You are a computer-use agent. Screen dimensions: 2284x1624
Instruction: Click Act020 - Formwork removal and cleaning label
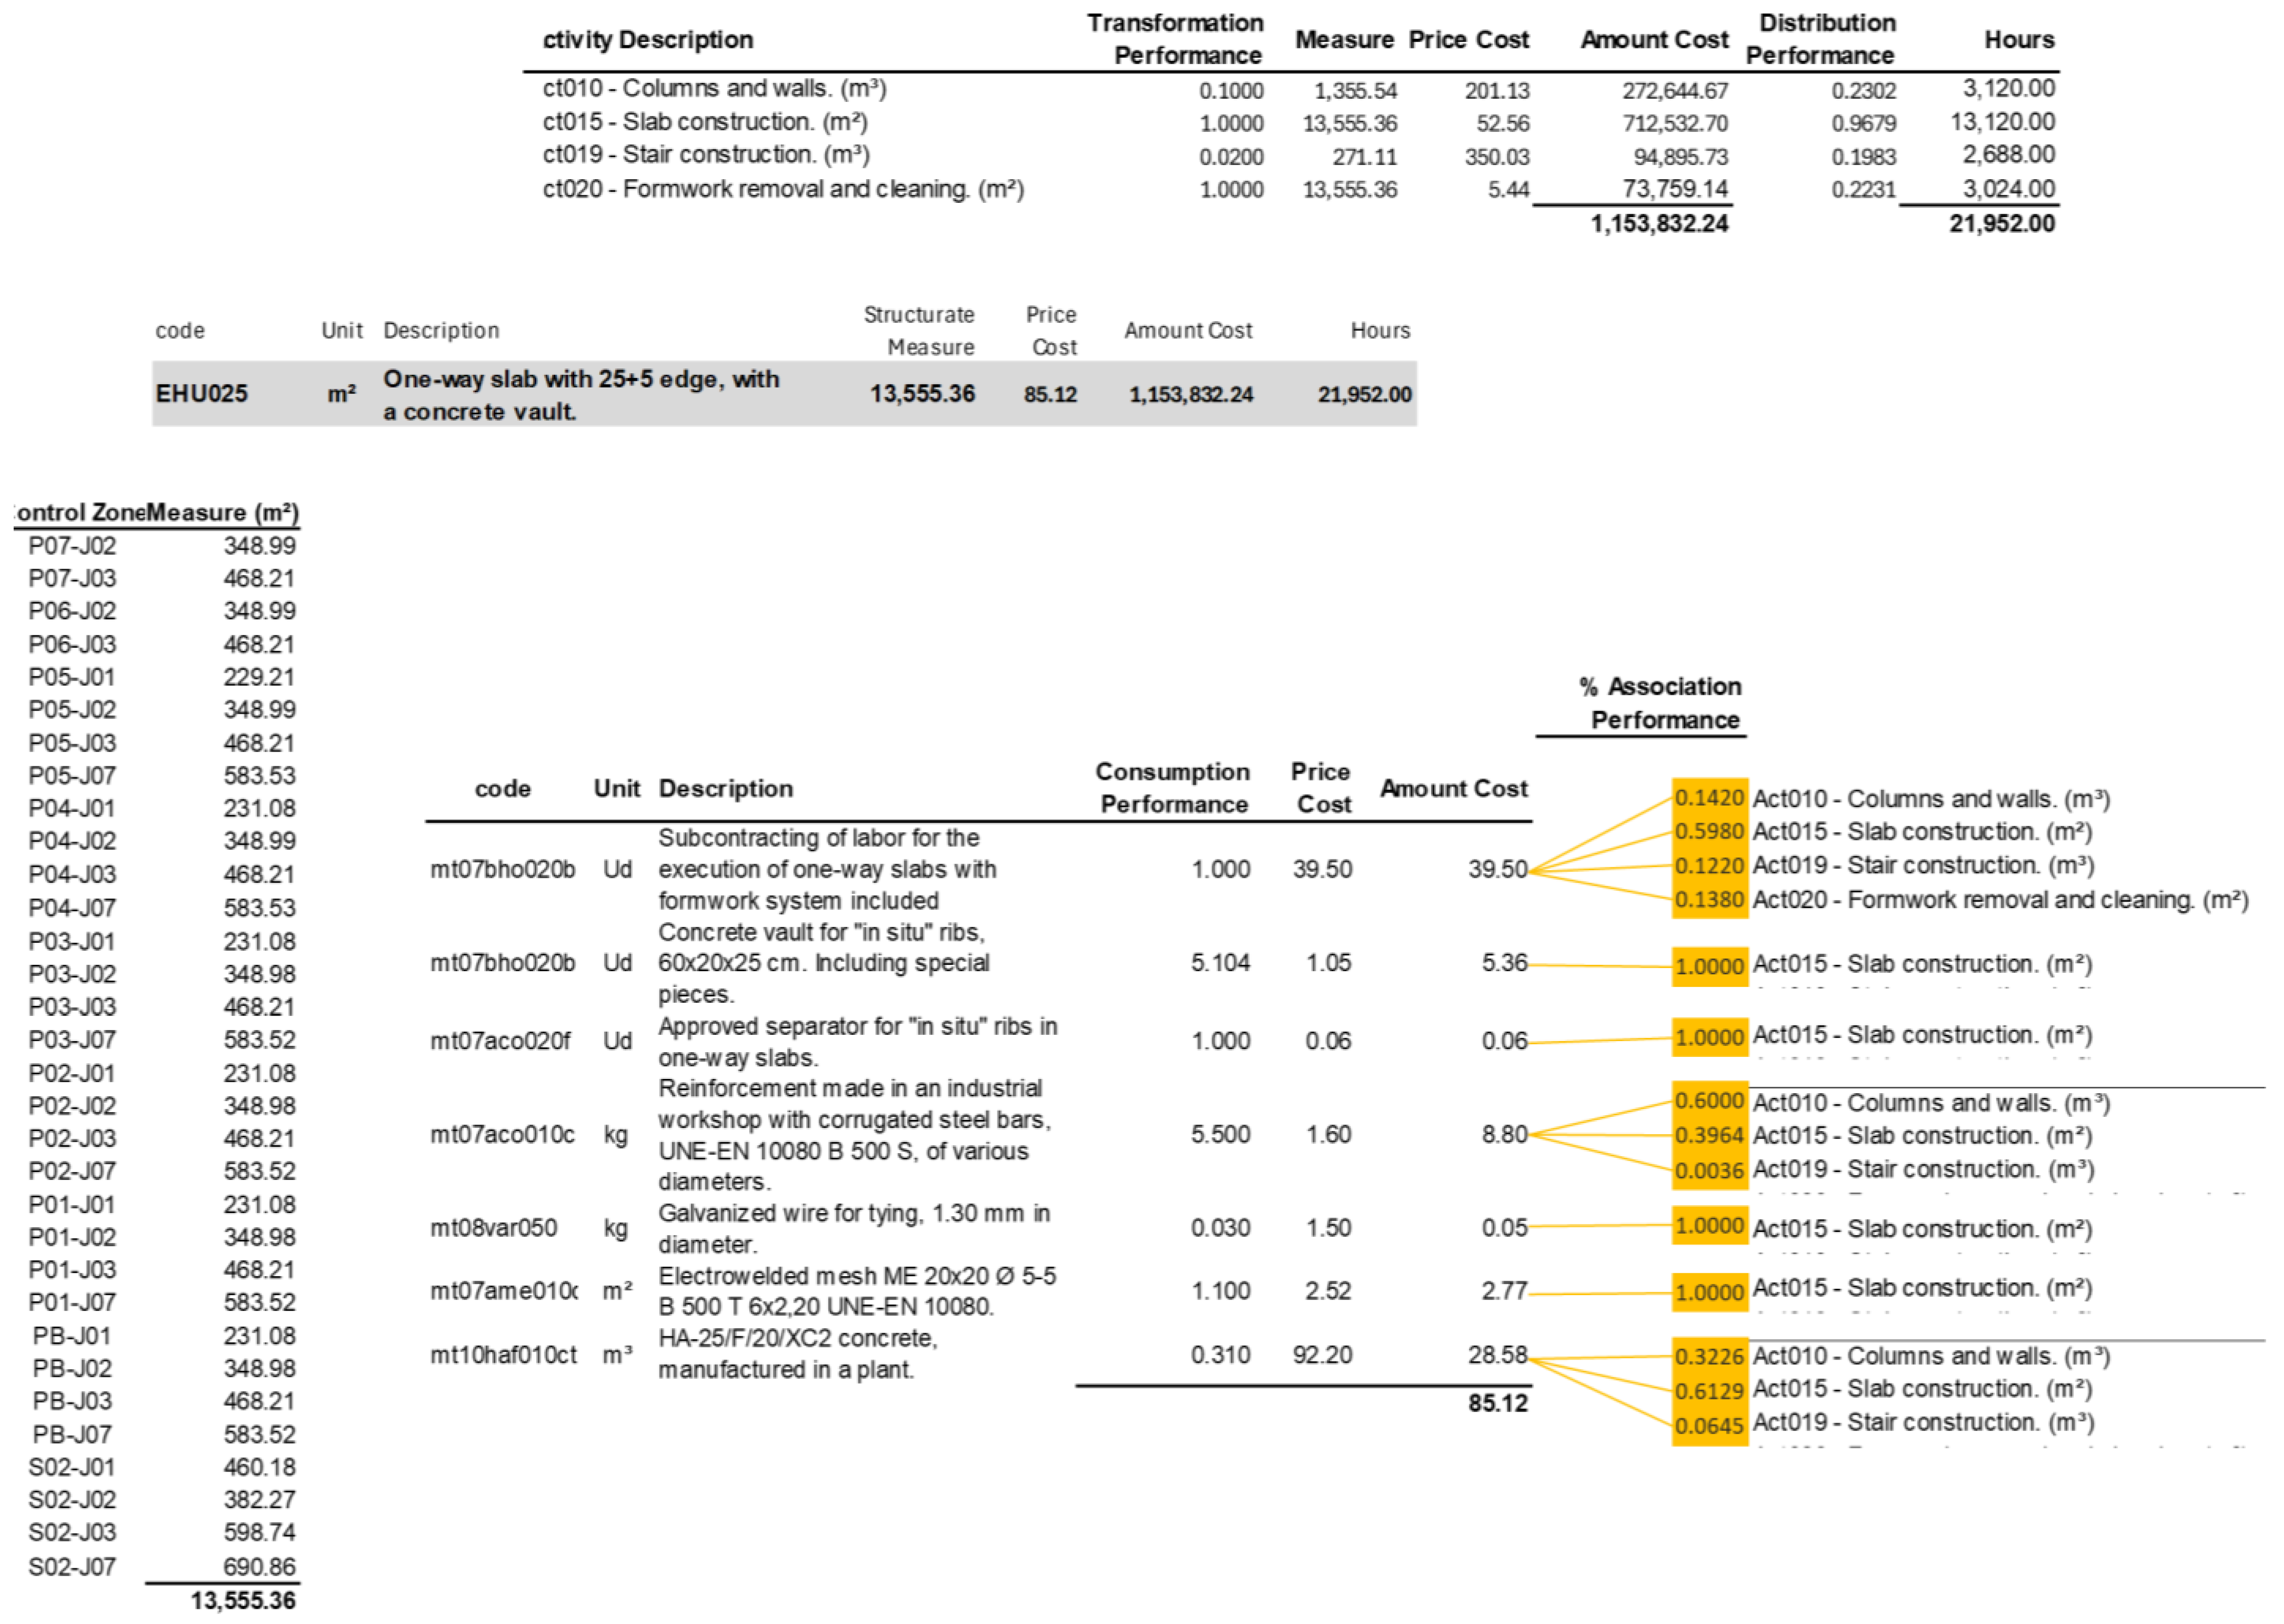pyautogui.click(x=2001, y=900)
